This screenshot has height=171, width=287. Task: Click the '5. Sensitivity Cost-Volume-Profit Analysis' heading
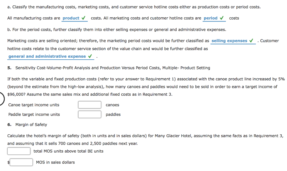point(109,68)
